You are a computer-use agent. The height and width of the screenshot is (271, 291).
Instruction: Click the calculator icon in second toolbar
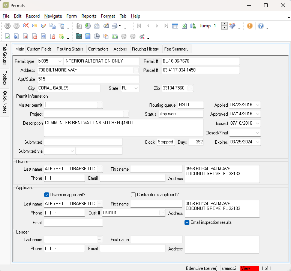click(88, 36)
